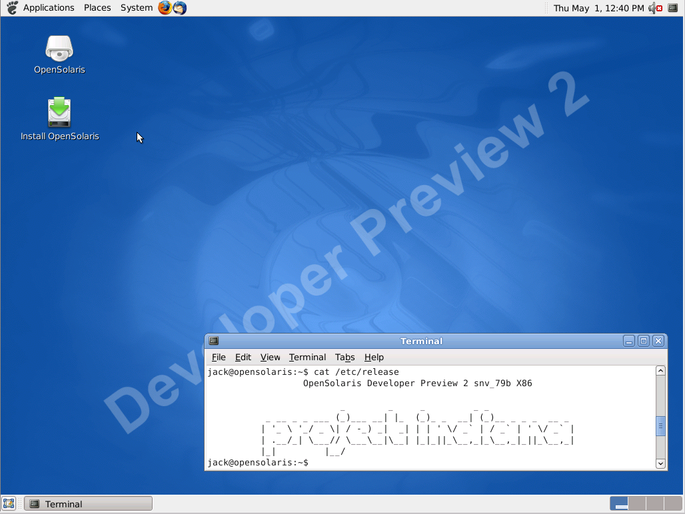
Task: Click the Terminal taskbar button
Action: pos(88,503)
